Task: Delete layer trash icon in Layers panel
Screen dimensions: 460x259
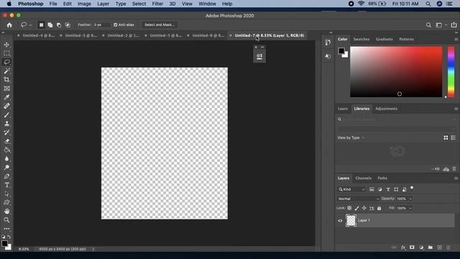Action: [x=448, y=247]
